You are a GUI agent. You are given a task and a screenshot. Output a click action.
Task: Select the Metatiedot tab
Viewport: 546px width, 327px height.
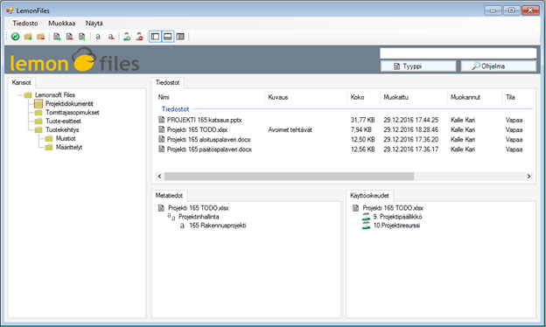(169, 196)
